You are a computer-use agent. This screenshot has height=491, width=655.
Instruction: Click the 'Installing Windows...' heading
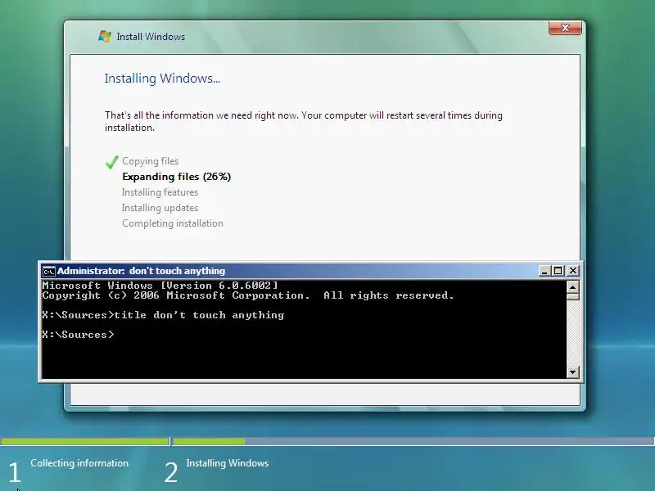[162, 79]
